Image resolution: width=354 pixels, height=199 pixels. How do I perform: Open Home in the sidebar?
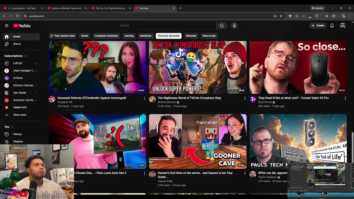coord(21,36)
